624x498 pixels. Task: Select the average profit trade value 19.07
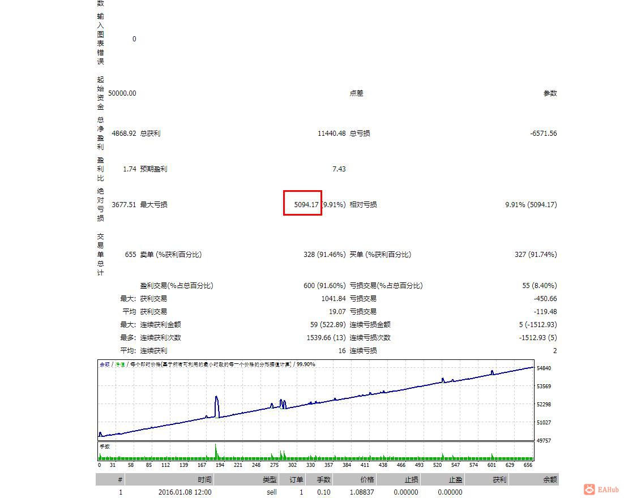pyautogui.click(x=337, y=311)
